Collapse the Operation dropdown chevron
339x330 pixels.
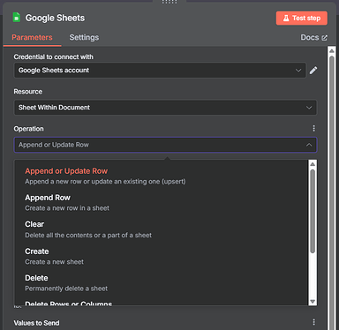[x=309, y=145]
